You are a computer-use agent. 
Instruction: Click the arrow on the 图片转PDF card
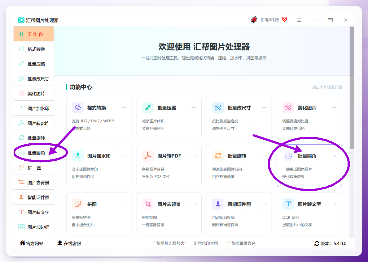coord(194,156)
